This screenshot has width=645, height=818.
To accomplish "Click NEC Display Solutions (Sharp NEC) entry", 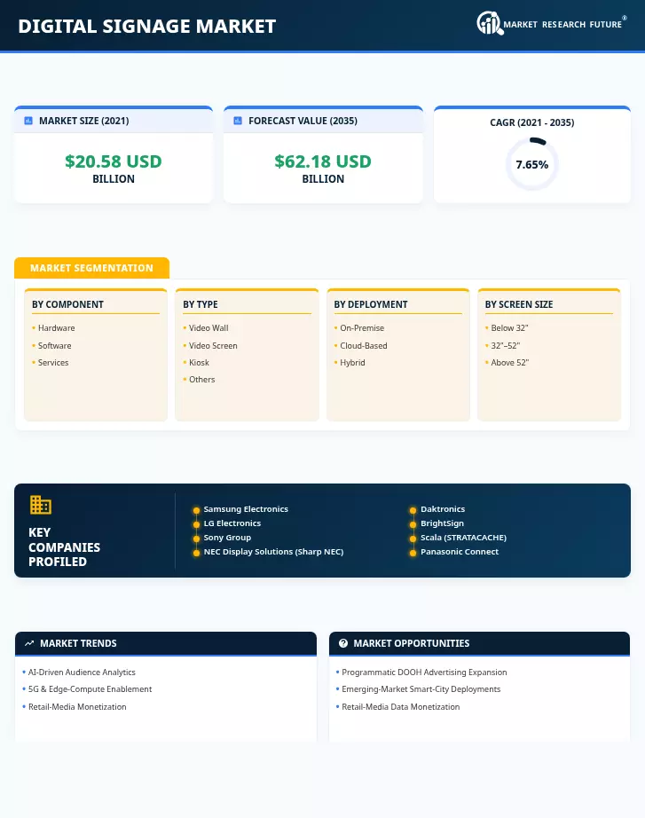I will (273, 552).
